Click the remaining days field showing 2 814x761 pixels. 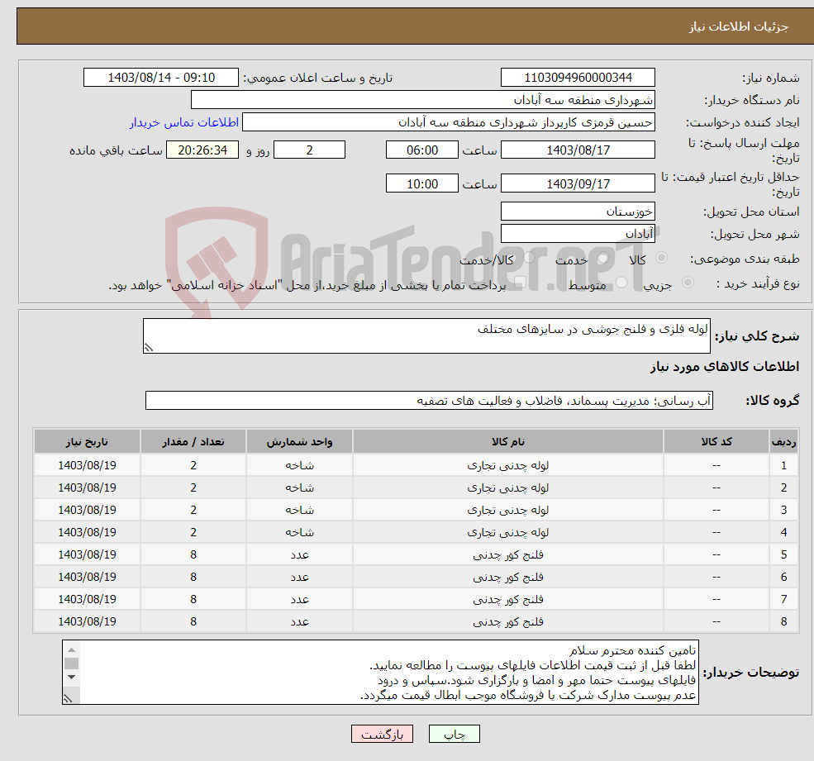coord(309,150)
